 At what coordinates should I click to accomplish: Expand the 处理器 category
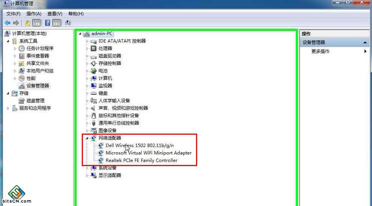(87, 49)
